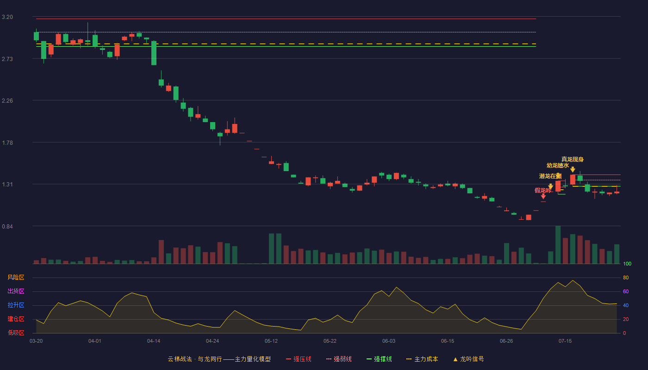Click the green 强撑线 legend line icon
The image size is (648, 370).
[369, 359]
